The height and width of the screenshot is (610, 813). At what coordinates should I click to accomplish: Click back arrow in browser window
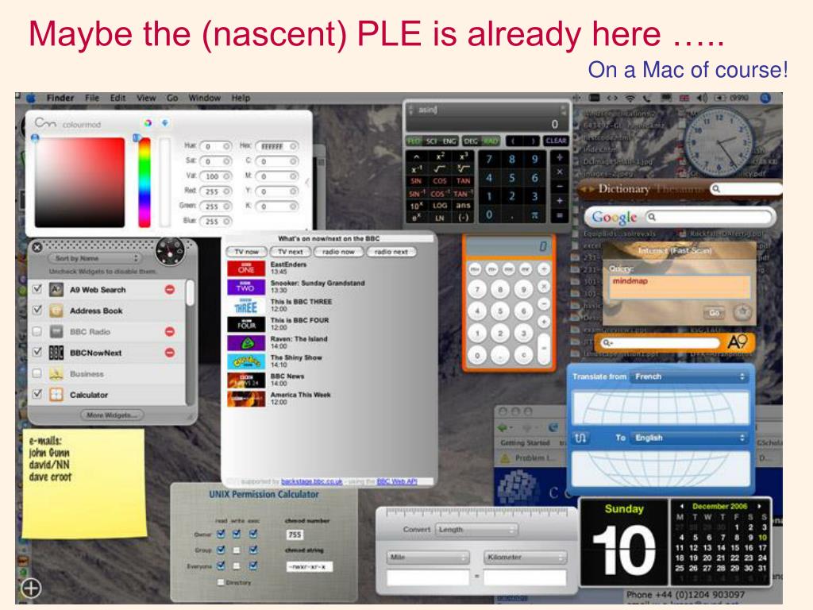click(x=503, y=427)
